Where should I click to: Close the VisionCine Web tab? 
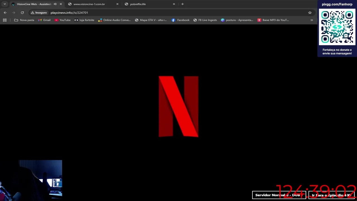tap(61, 4)
